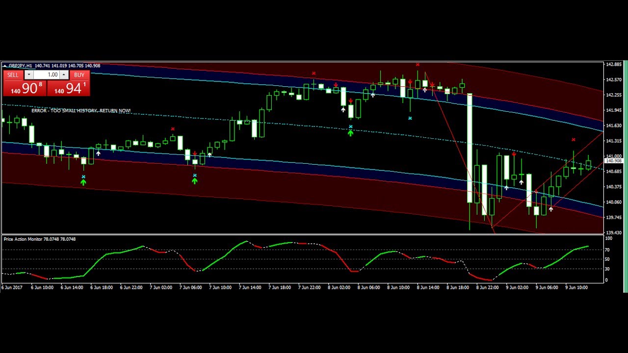Click the 140.375 price axis label

(x=614, y=187)
